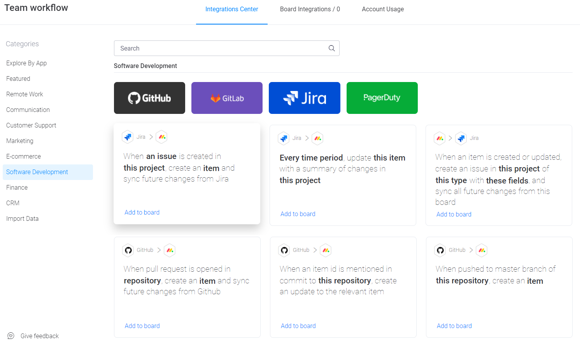Open the GitLab app tile
The height and width of the screenshot is (344, 580).
tap(227, 98)
